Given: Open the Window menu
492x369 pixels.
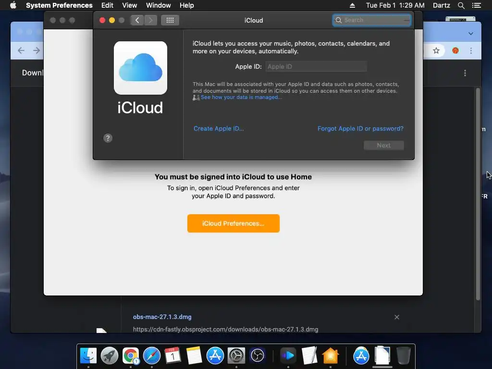Looking at the screenshot, I should [x=159, y=5].
